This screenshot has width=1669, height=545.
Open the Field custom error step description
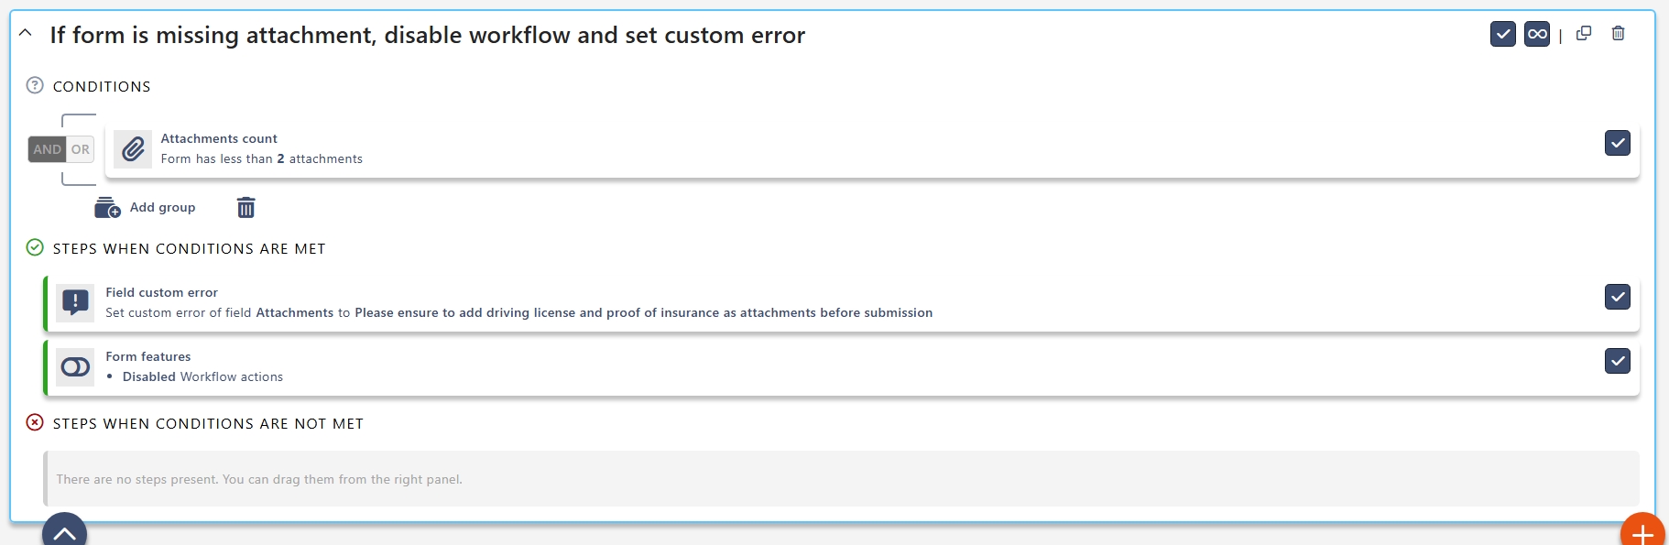(518, 313)
